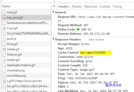This screenshot has width=134, height=92.
Task: Click the linup.gif file icon
Action: 4,44
